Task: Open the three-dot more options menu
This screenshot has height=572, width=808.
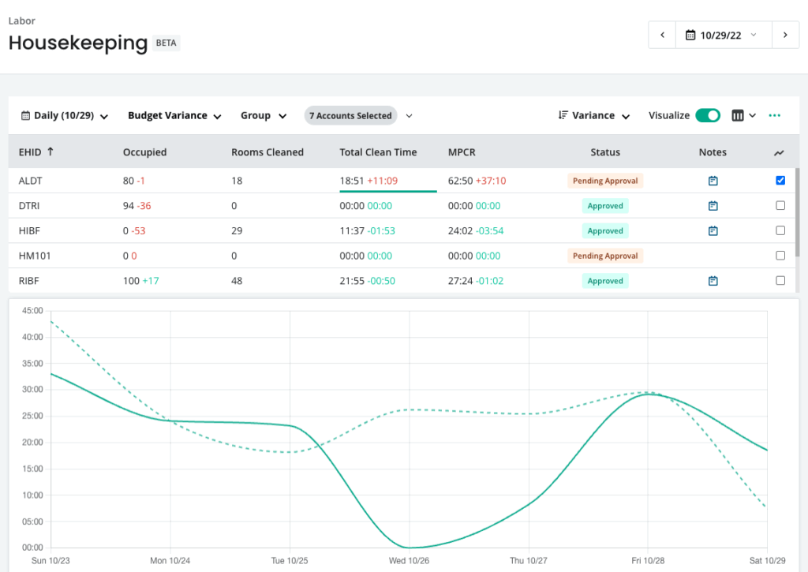Action: tap(774, 116)
